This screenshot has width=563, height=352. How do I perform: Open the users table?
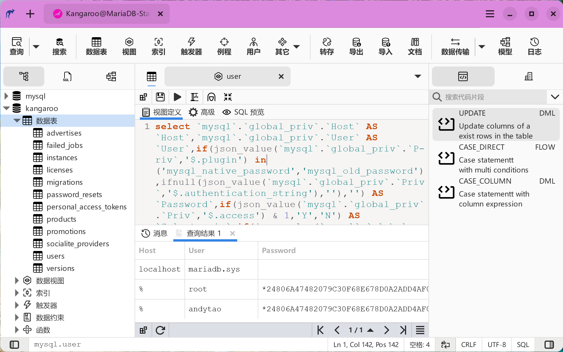(x=55, y=256)
